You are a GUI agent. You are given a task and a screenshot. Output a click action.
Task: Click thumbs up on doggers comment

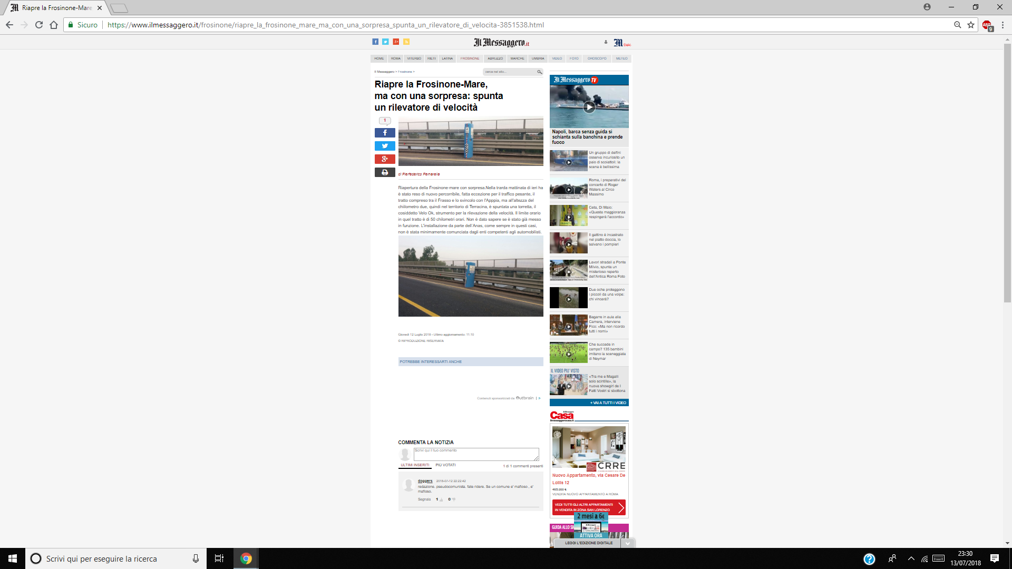tap(441, 499)
